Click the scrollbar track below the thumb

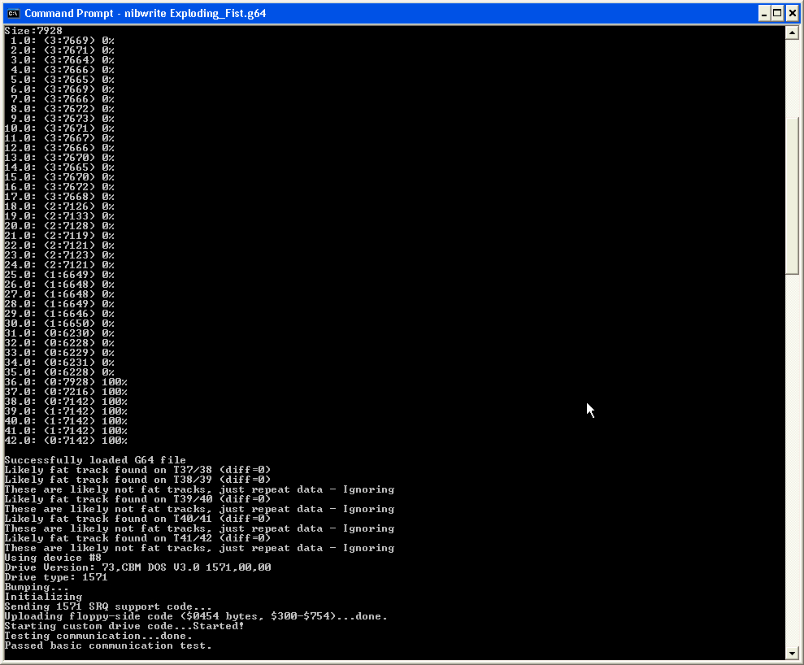pos(792,460)
